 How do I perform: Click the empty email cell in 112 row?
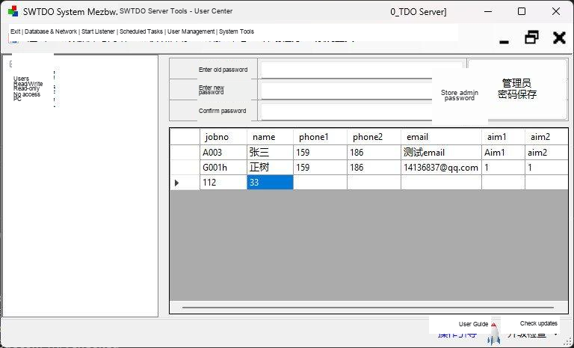[441, 183]
